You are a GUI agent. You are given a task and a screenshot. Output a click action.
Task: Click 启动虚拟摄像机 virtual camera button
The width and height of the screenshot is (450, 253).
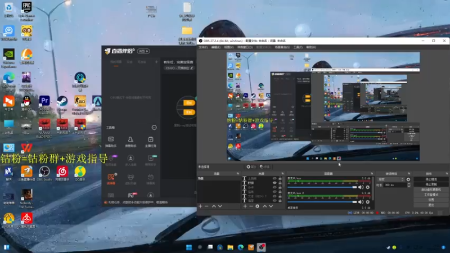tap(431, 189)
